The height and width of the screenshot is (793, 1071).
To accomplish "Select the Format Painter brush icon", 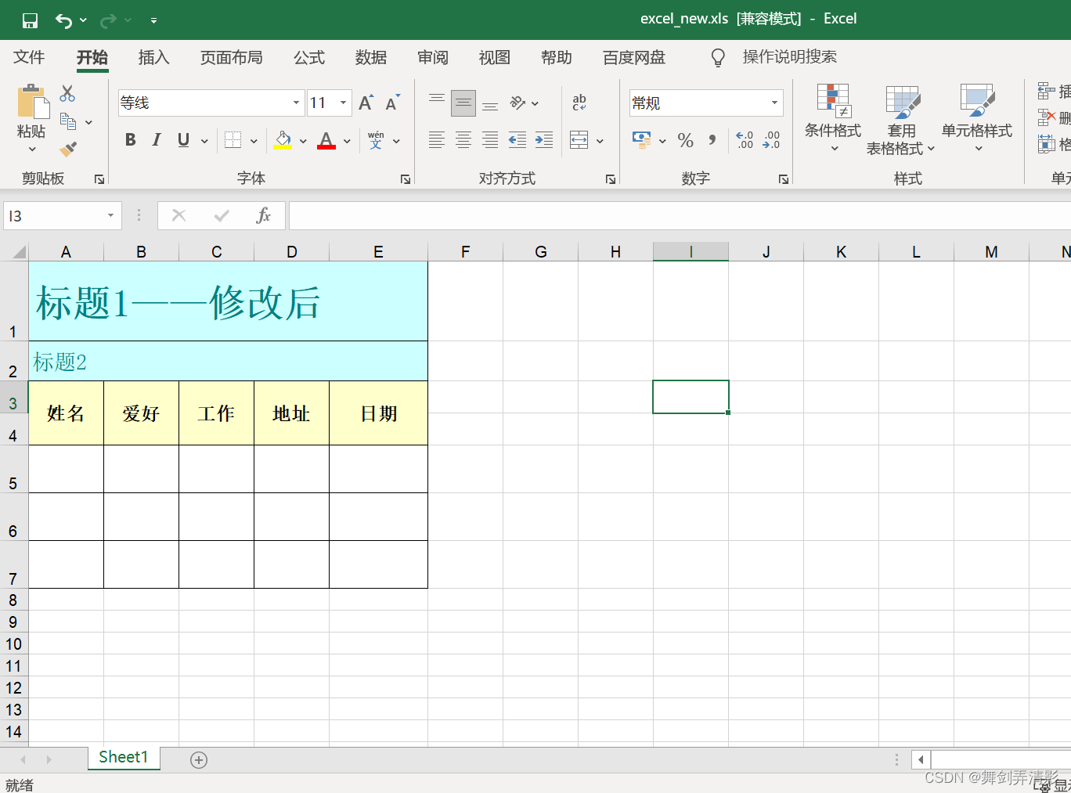I will click(x=68, y=148).
